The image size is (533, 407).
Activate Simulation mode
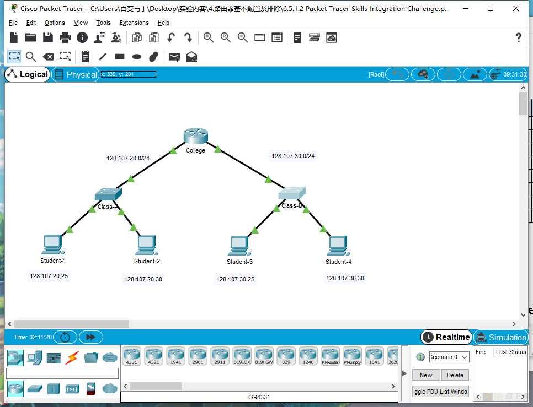tap(501, 337)
